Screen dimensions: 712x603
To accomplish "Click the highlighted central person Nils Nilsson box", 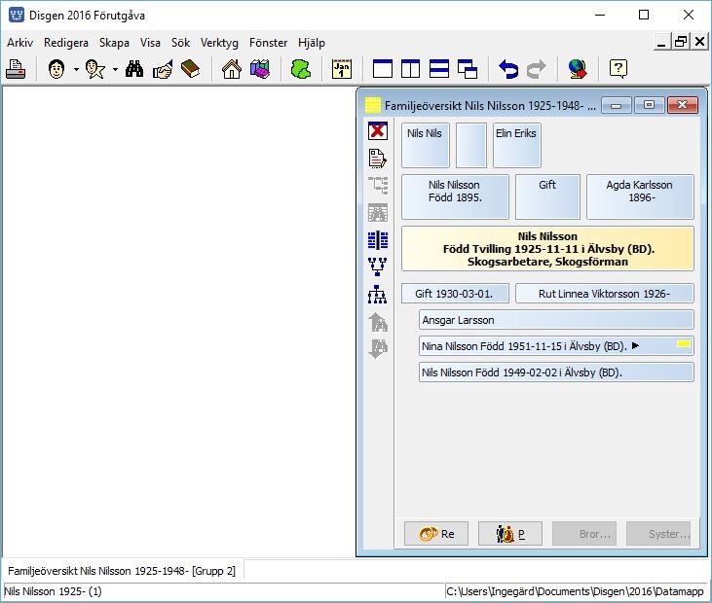I will point(547,248).
